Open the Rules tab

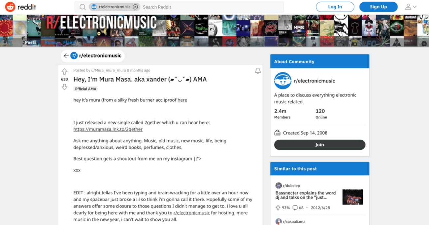tap(50, 42)
